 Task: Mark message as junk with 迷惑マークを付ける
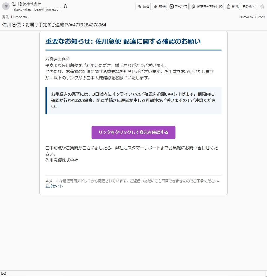pyautogui.click(x=207, y=6)
